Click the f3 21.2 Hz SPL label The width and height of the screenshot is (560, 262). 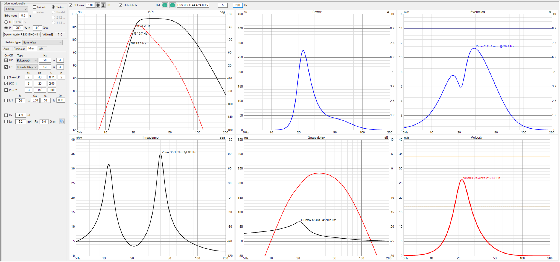pyautogui.click(x=143, y=26)
